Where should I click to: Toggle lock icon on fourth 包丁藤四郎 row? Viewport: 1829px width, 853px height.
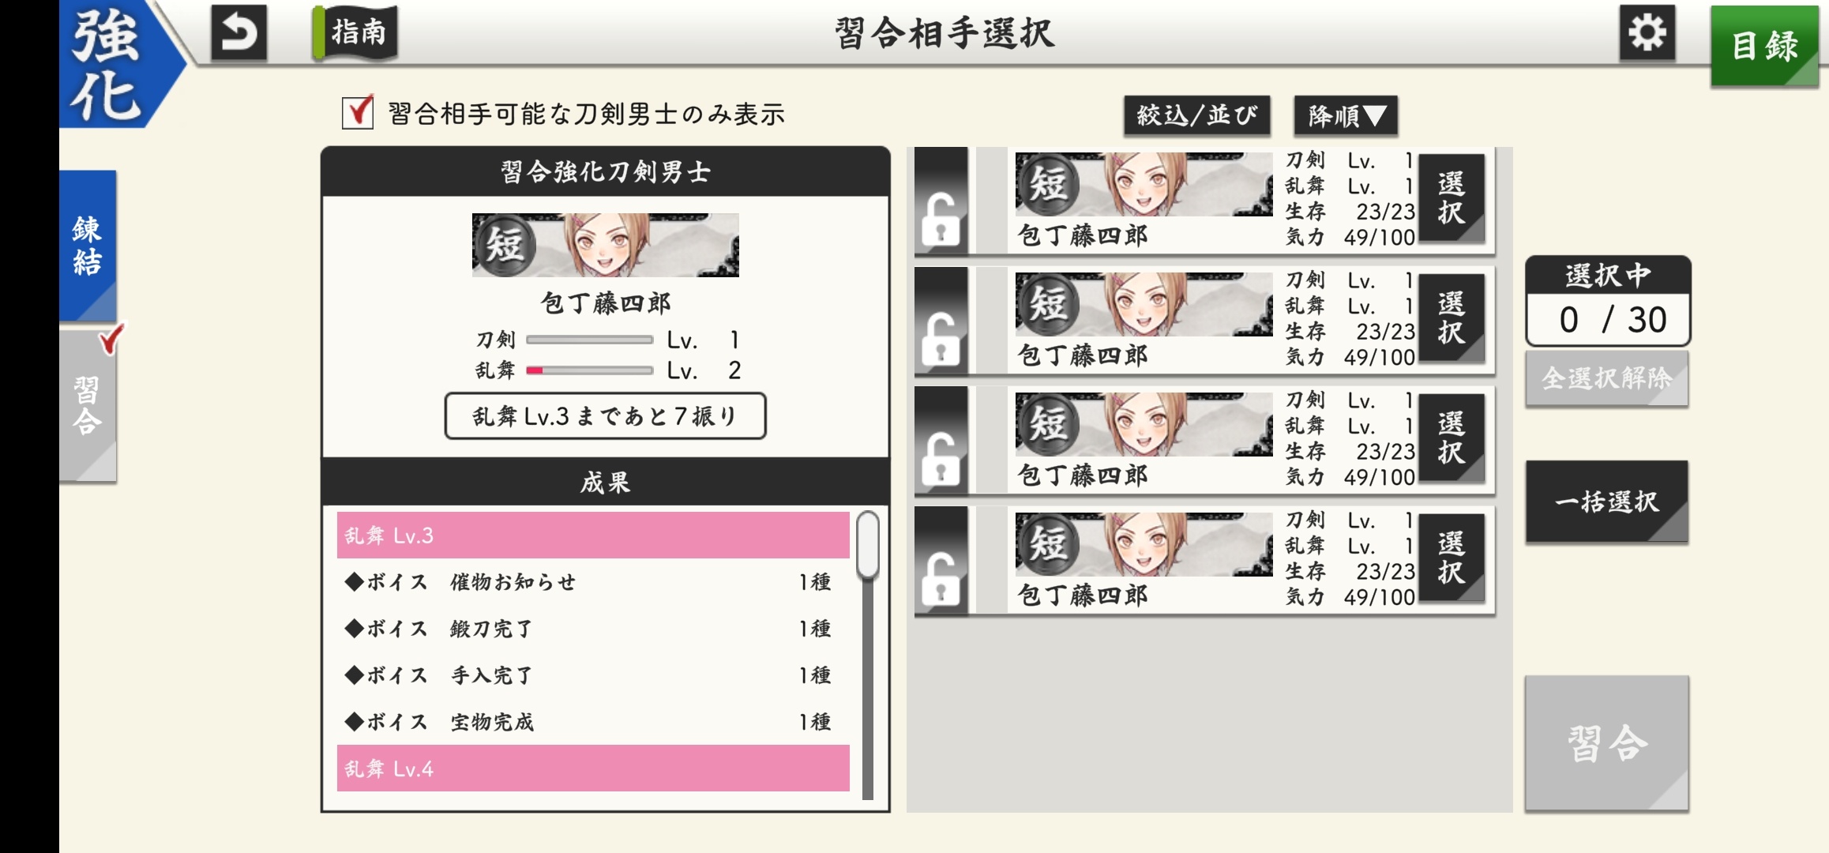point(941,561)
